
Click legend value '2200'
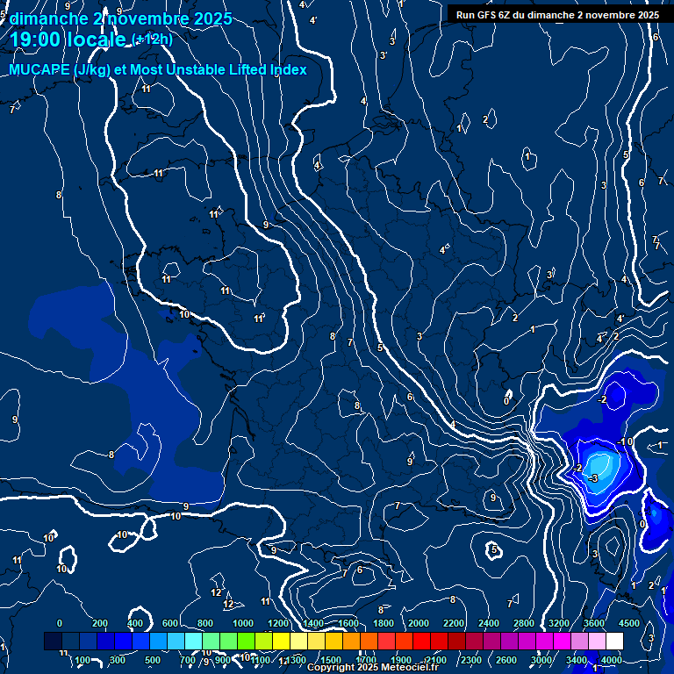[x=454, y=623]
